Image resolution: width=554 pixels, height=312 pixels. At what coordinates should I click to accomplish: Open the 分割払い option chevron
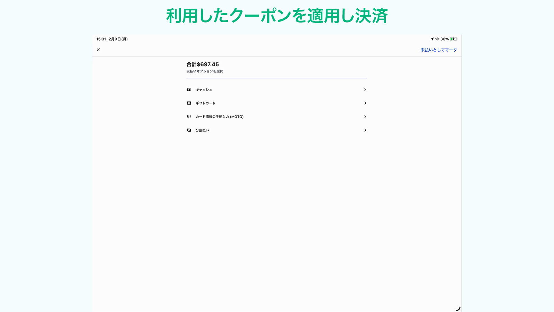point(365,130)
